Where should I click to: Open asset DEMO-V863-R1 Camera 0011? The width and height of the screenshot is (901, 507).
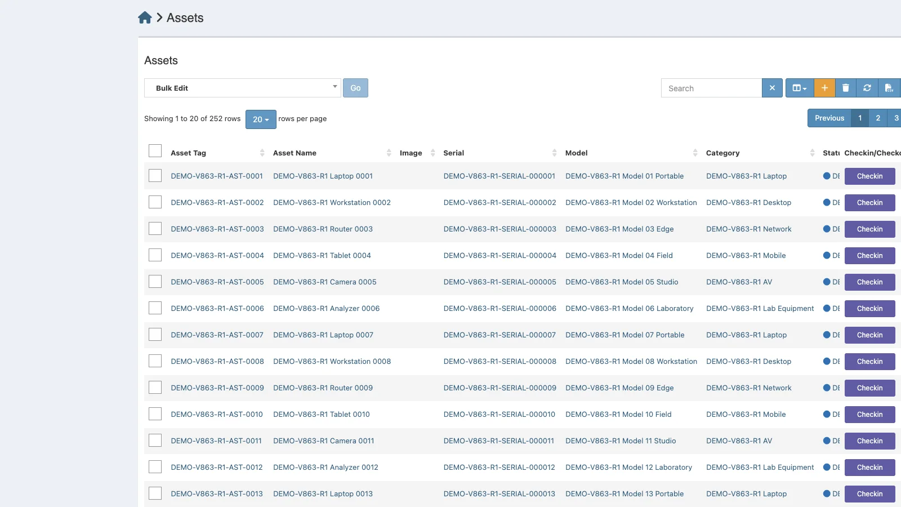324,441
